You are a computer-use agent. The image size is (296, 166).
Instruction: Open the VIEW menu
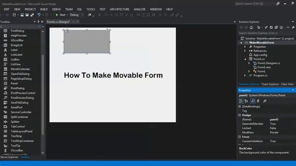(17, 9)
